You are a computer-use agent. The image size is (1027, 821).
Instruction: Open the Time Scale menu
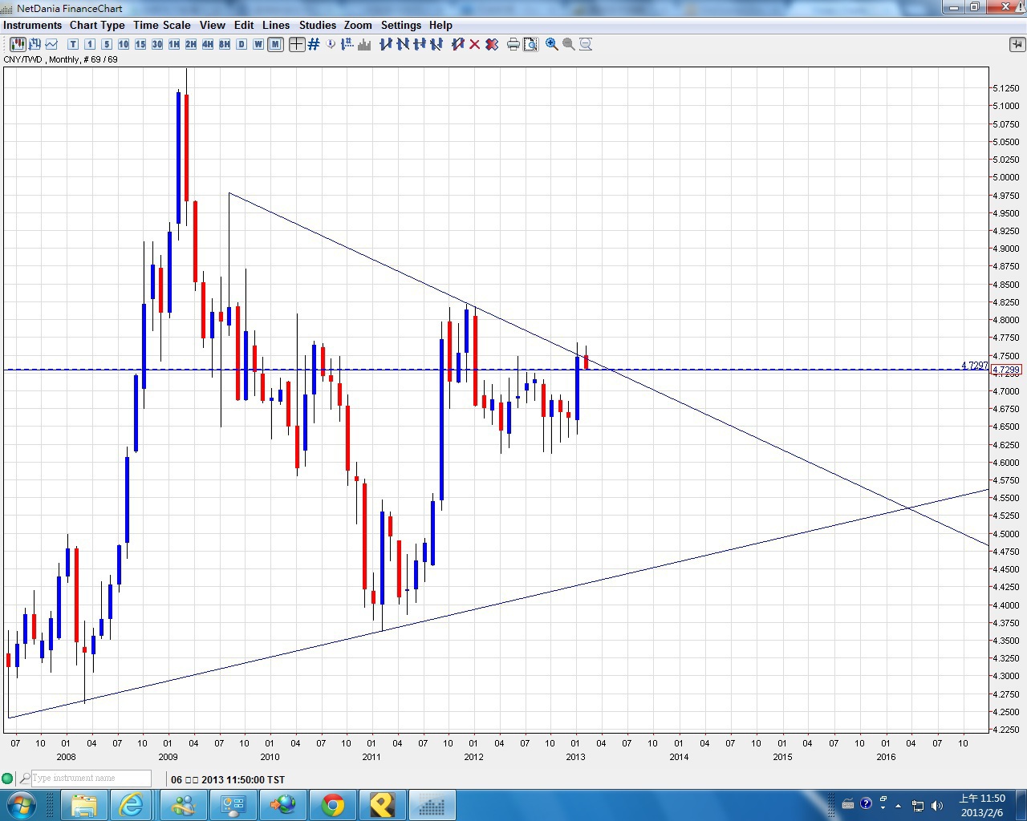point(162,25)
